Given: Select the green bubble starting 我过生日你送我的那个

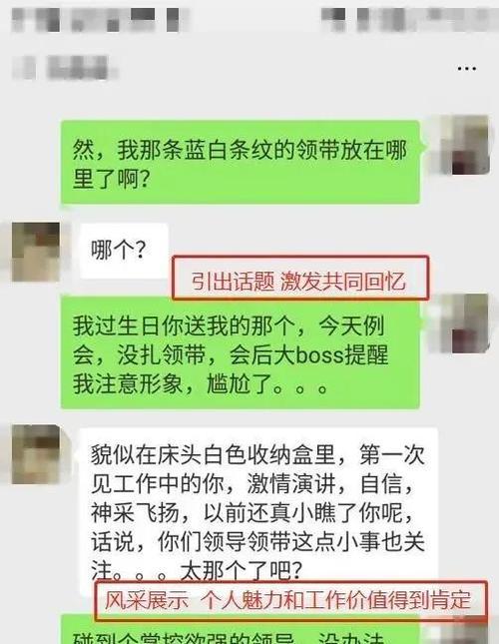Looking at the screenshot, I should tap(241, 354).
